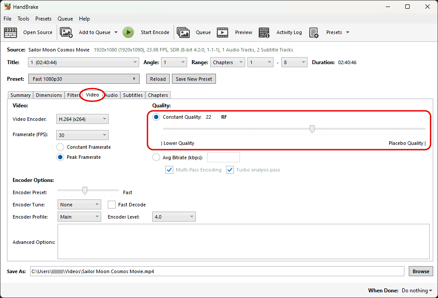This screenshot has height=298, width=438.
Task: Expand the Video Encoder dropdown
Action: (x=82, y=119)
